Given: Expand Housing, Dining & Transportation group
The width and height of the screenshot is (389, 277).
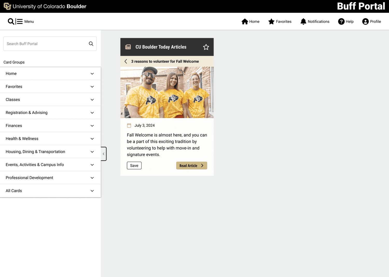Looking at the screenshot, I should pyautogui.click(x=50, y=152).
